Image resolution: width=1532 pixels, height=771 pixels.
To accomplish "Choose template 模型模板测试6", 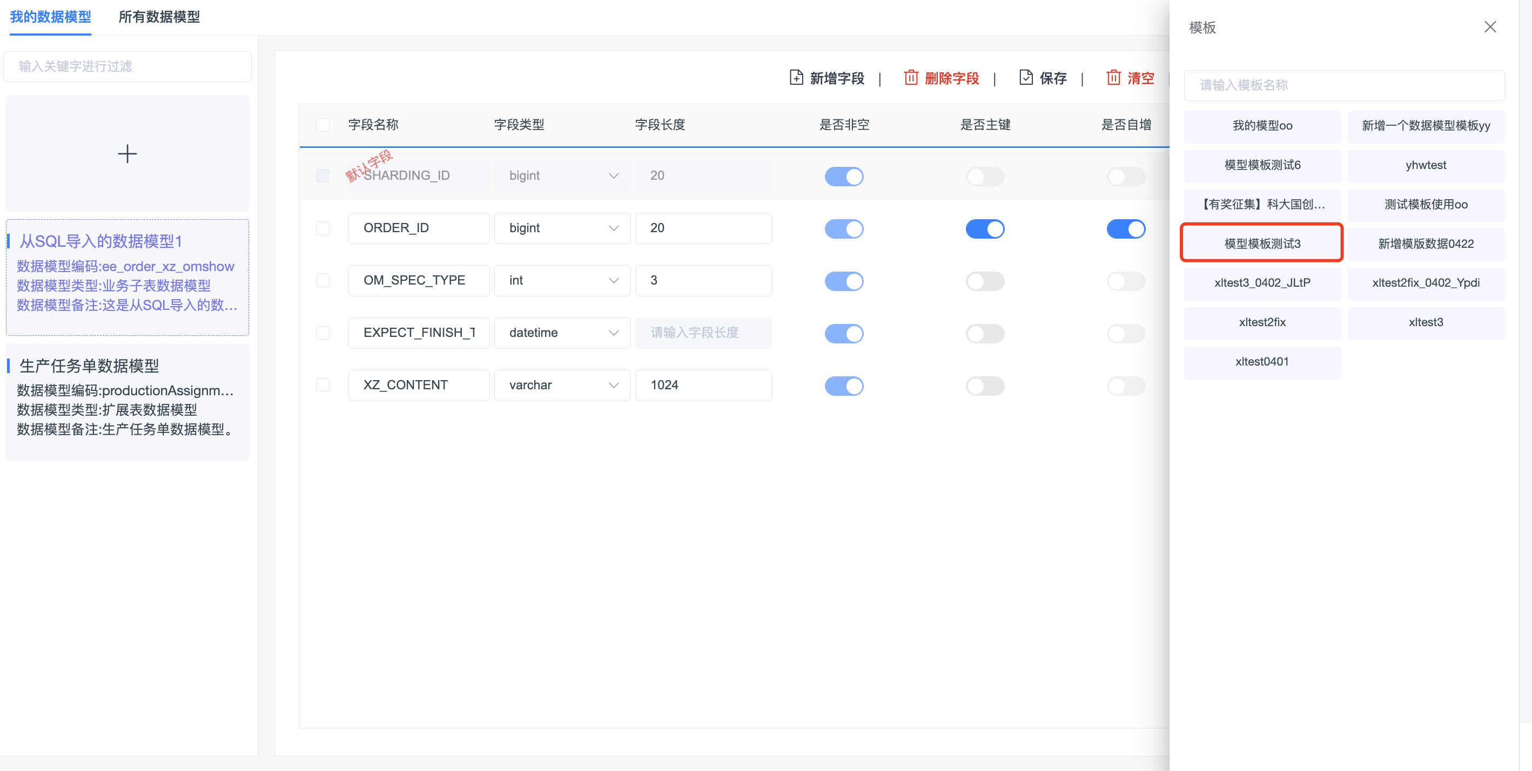I will [x=1262, y=165].
